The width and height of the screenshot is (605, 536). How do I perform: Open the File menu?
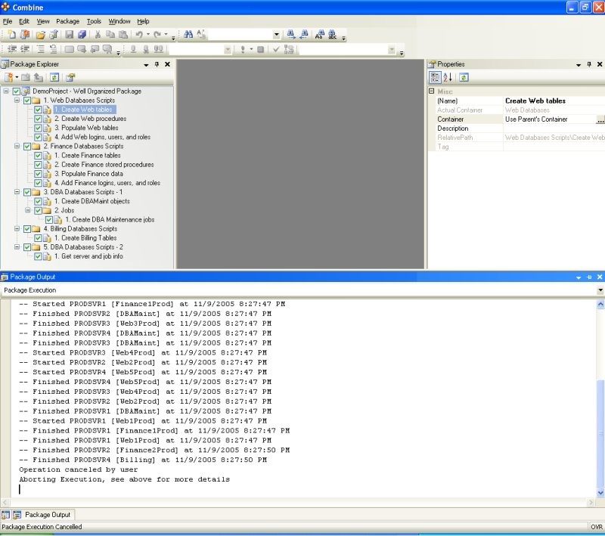tap(8, 21)
